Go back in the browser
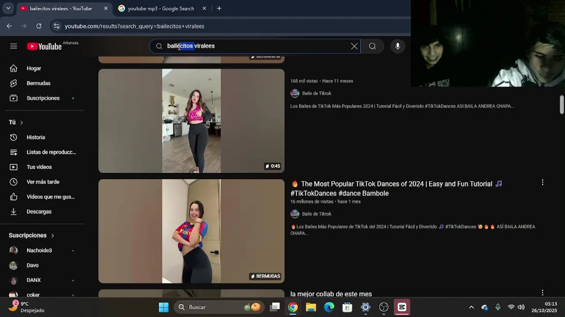 pos(9,26)
